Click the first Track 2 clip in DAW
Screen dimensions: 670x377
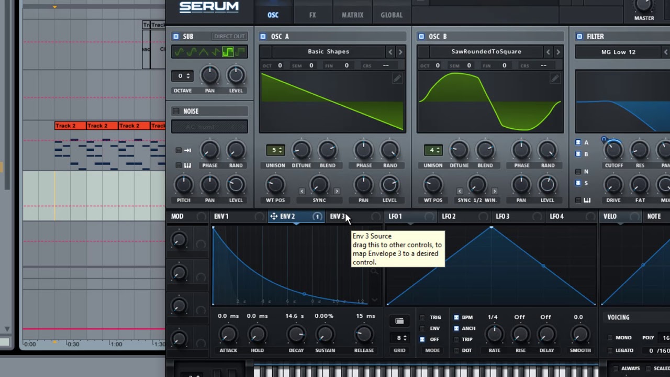point(70,126)
